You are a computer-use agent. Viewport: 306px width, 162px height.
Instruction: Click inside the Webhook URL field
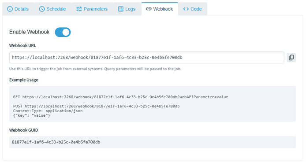click(146, 58)
